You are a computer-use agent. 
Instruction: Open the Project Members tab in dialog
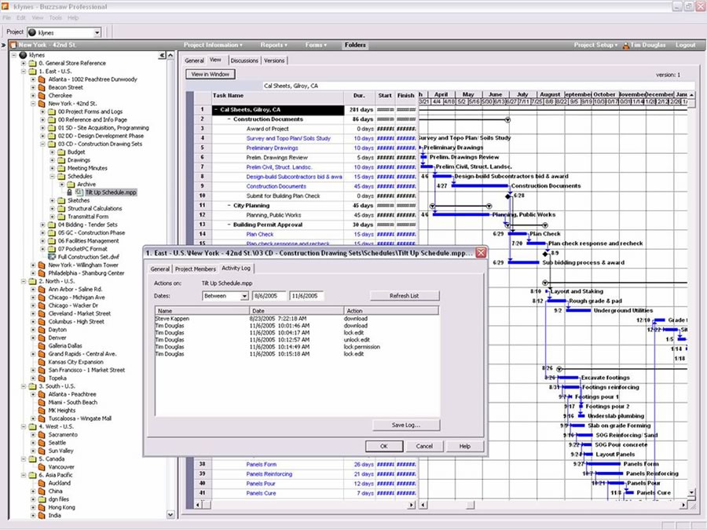click(x=196, y=269)
